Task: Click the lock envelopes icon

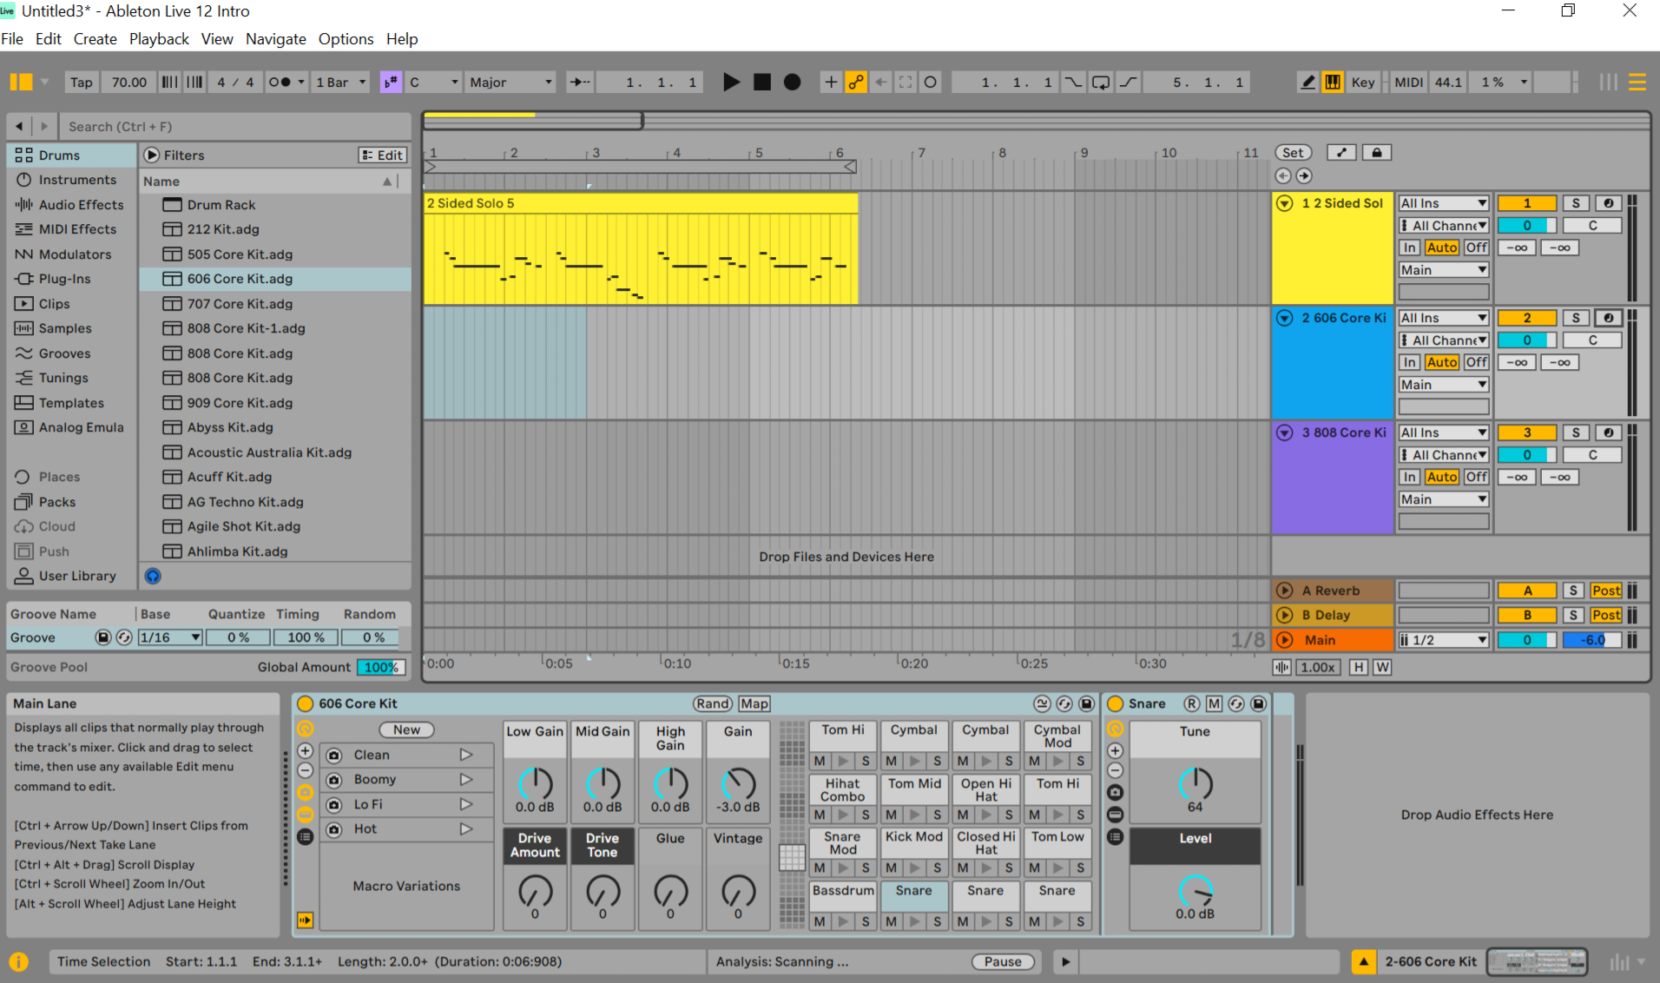Action: [x=1376, y=153]
